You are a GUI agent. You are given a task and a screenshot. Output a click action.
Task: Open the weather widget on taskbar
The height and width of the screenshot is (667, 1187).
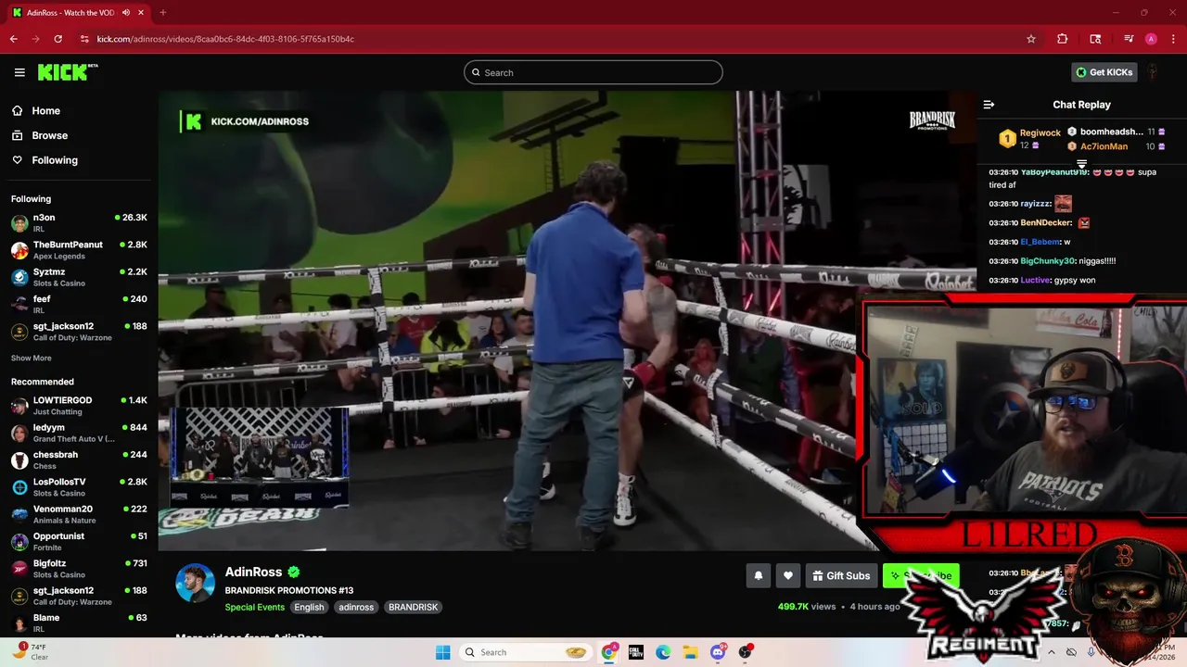tap(32, 651)
